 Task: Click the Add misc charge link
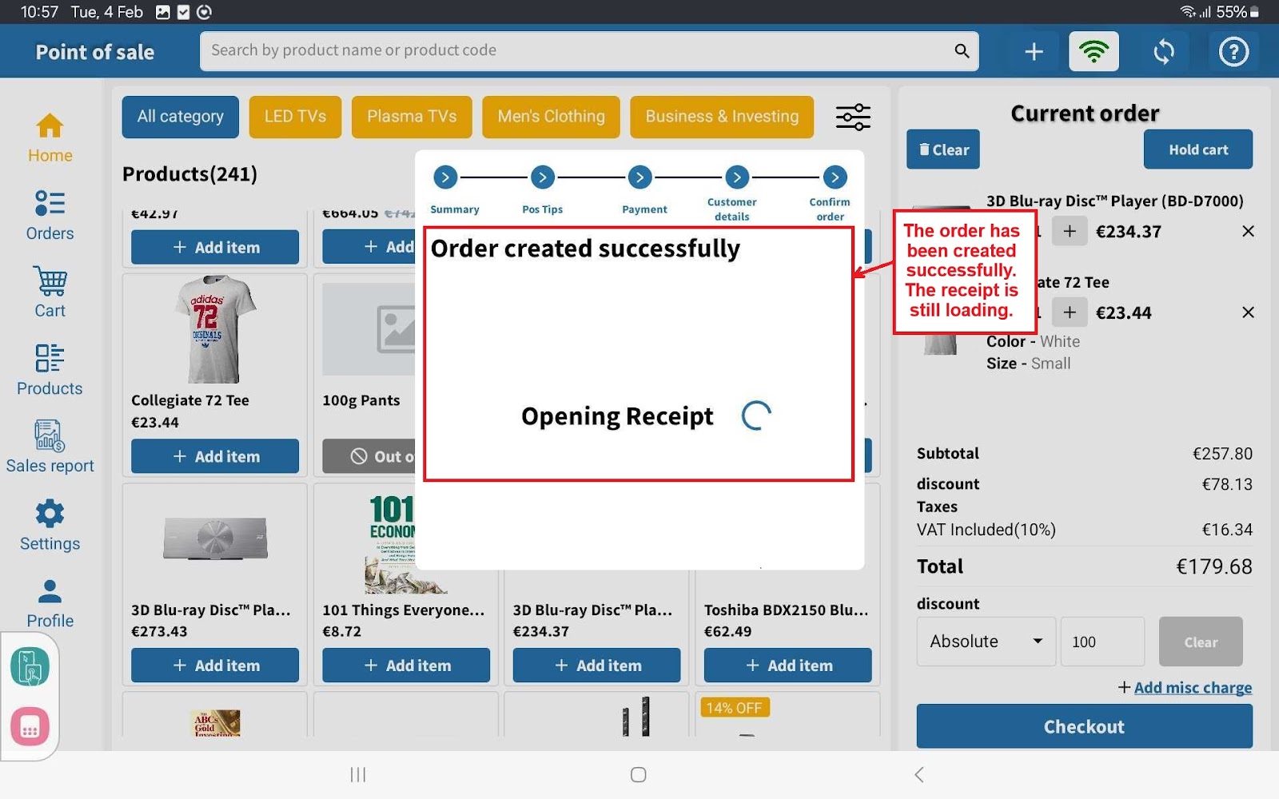tap(1192, 687)
